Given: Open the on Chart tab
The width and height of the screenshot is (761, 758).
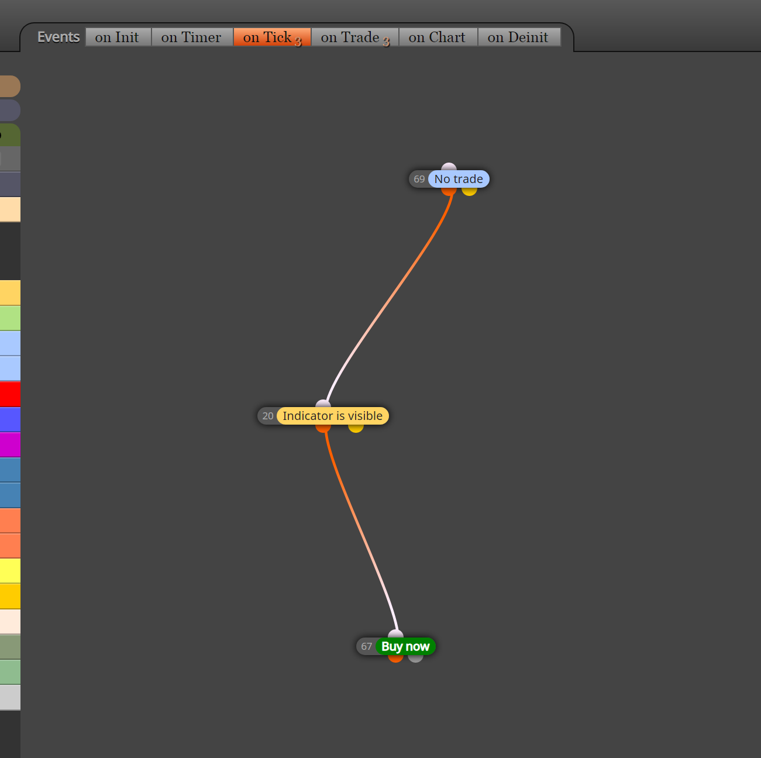Looking at the screenshot, I should point(438,37).
